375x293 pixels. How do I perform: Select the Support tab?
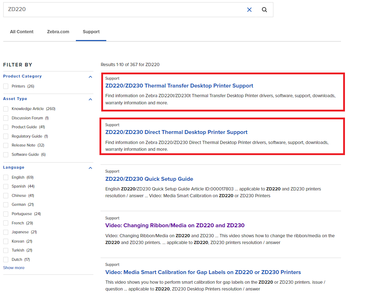[x=91, y=32]
